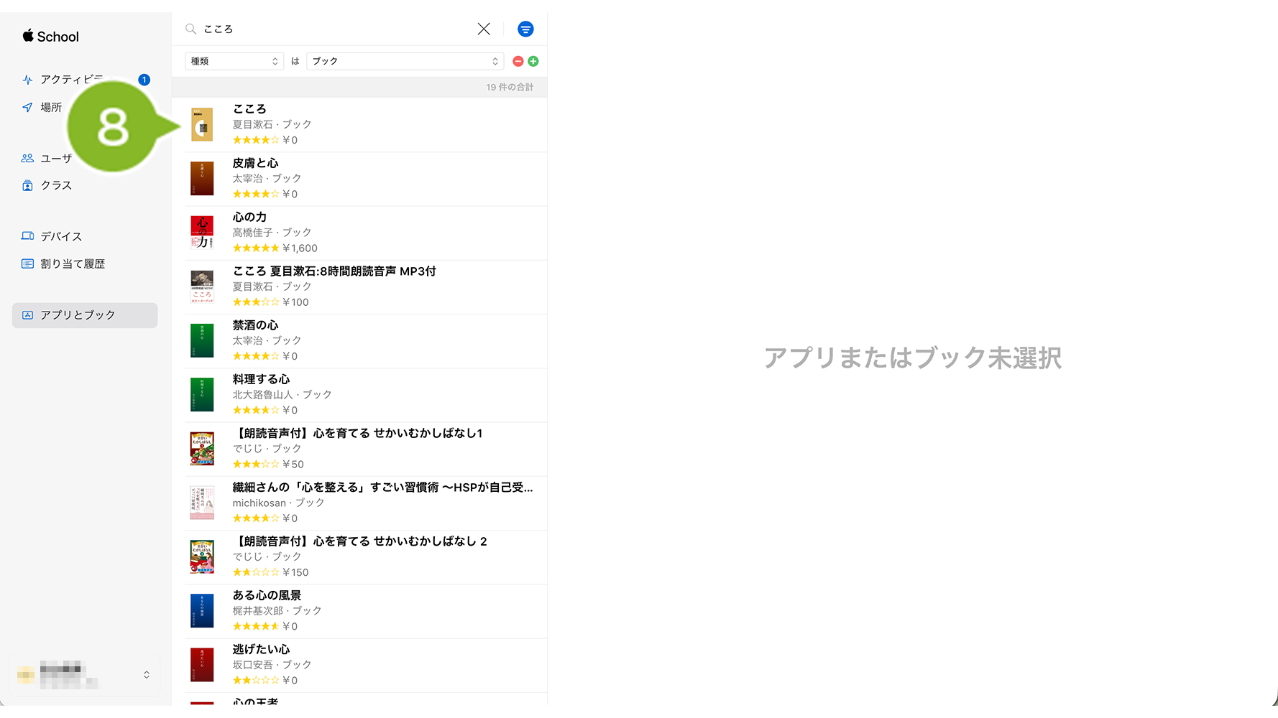Open the ブック value dropdown
Viewport: 1278px width, 718px height.
pyautogui.click(x=405, y=62)
